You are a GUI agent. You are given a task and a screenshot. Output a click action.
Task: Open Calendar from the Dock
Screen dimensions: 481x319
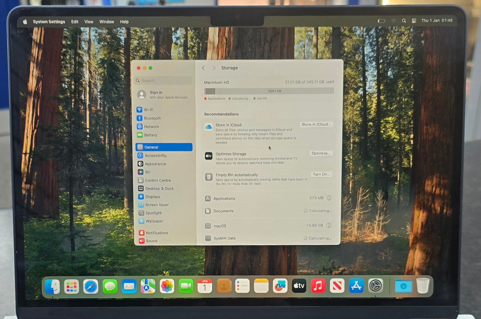[205, 286]
